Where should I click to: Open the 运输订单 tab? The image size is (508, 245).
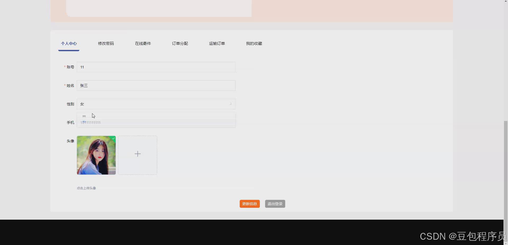click(x=217, y=44)
